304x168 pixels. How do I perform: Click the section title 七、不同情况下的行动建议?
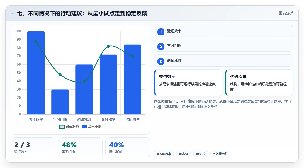pyautogui.click(x=82, y=13)
